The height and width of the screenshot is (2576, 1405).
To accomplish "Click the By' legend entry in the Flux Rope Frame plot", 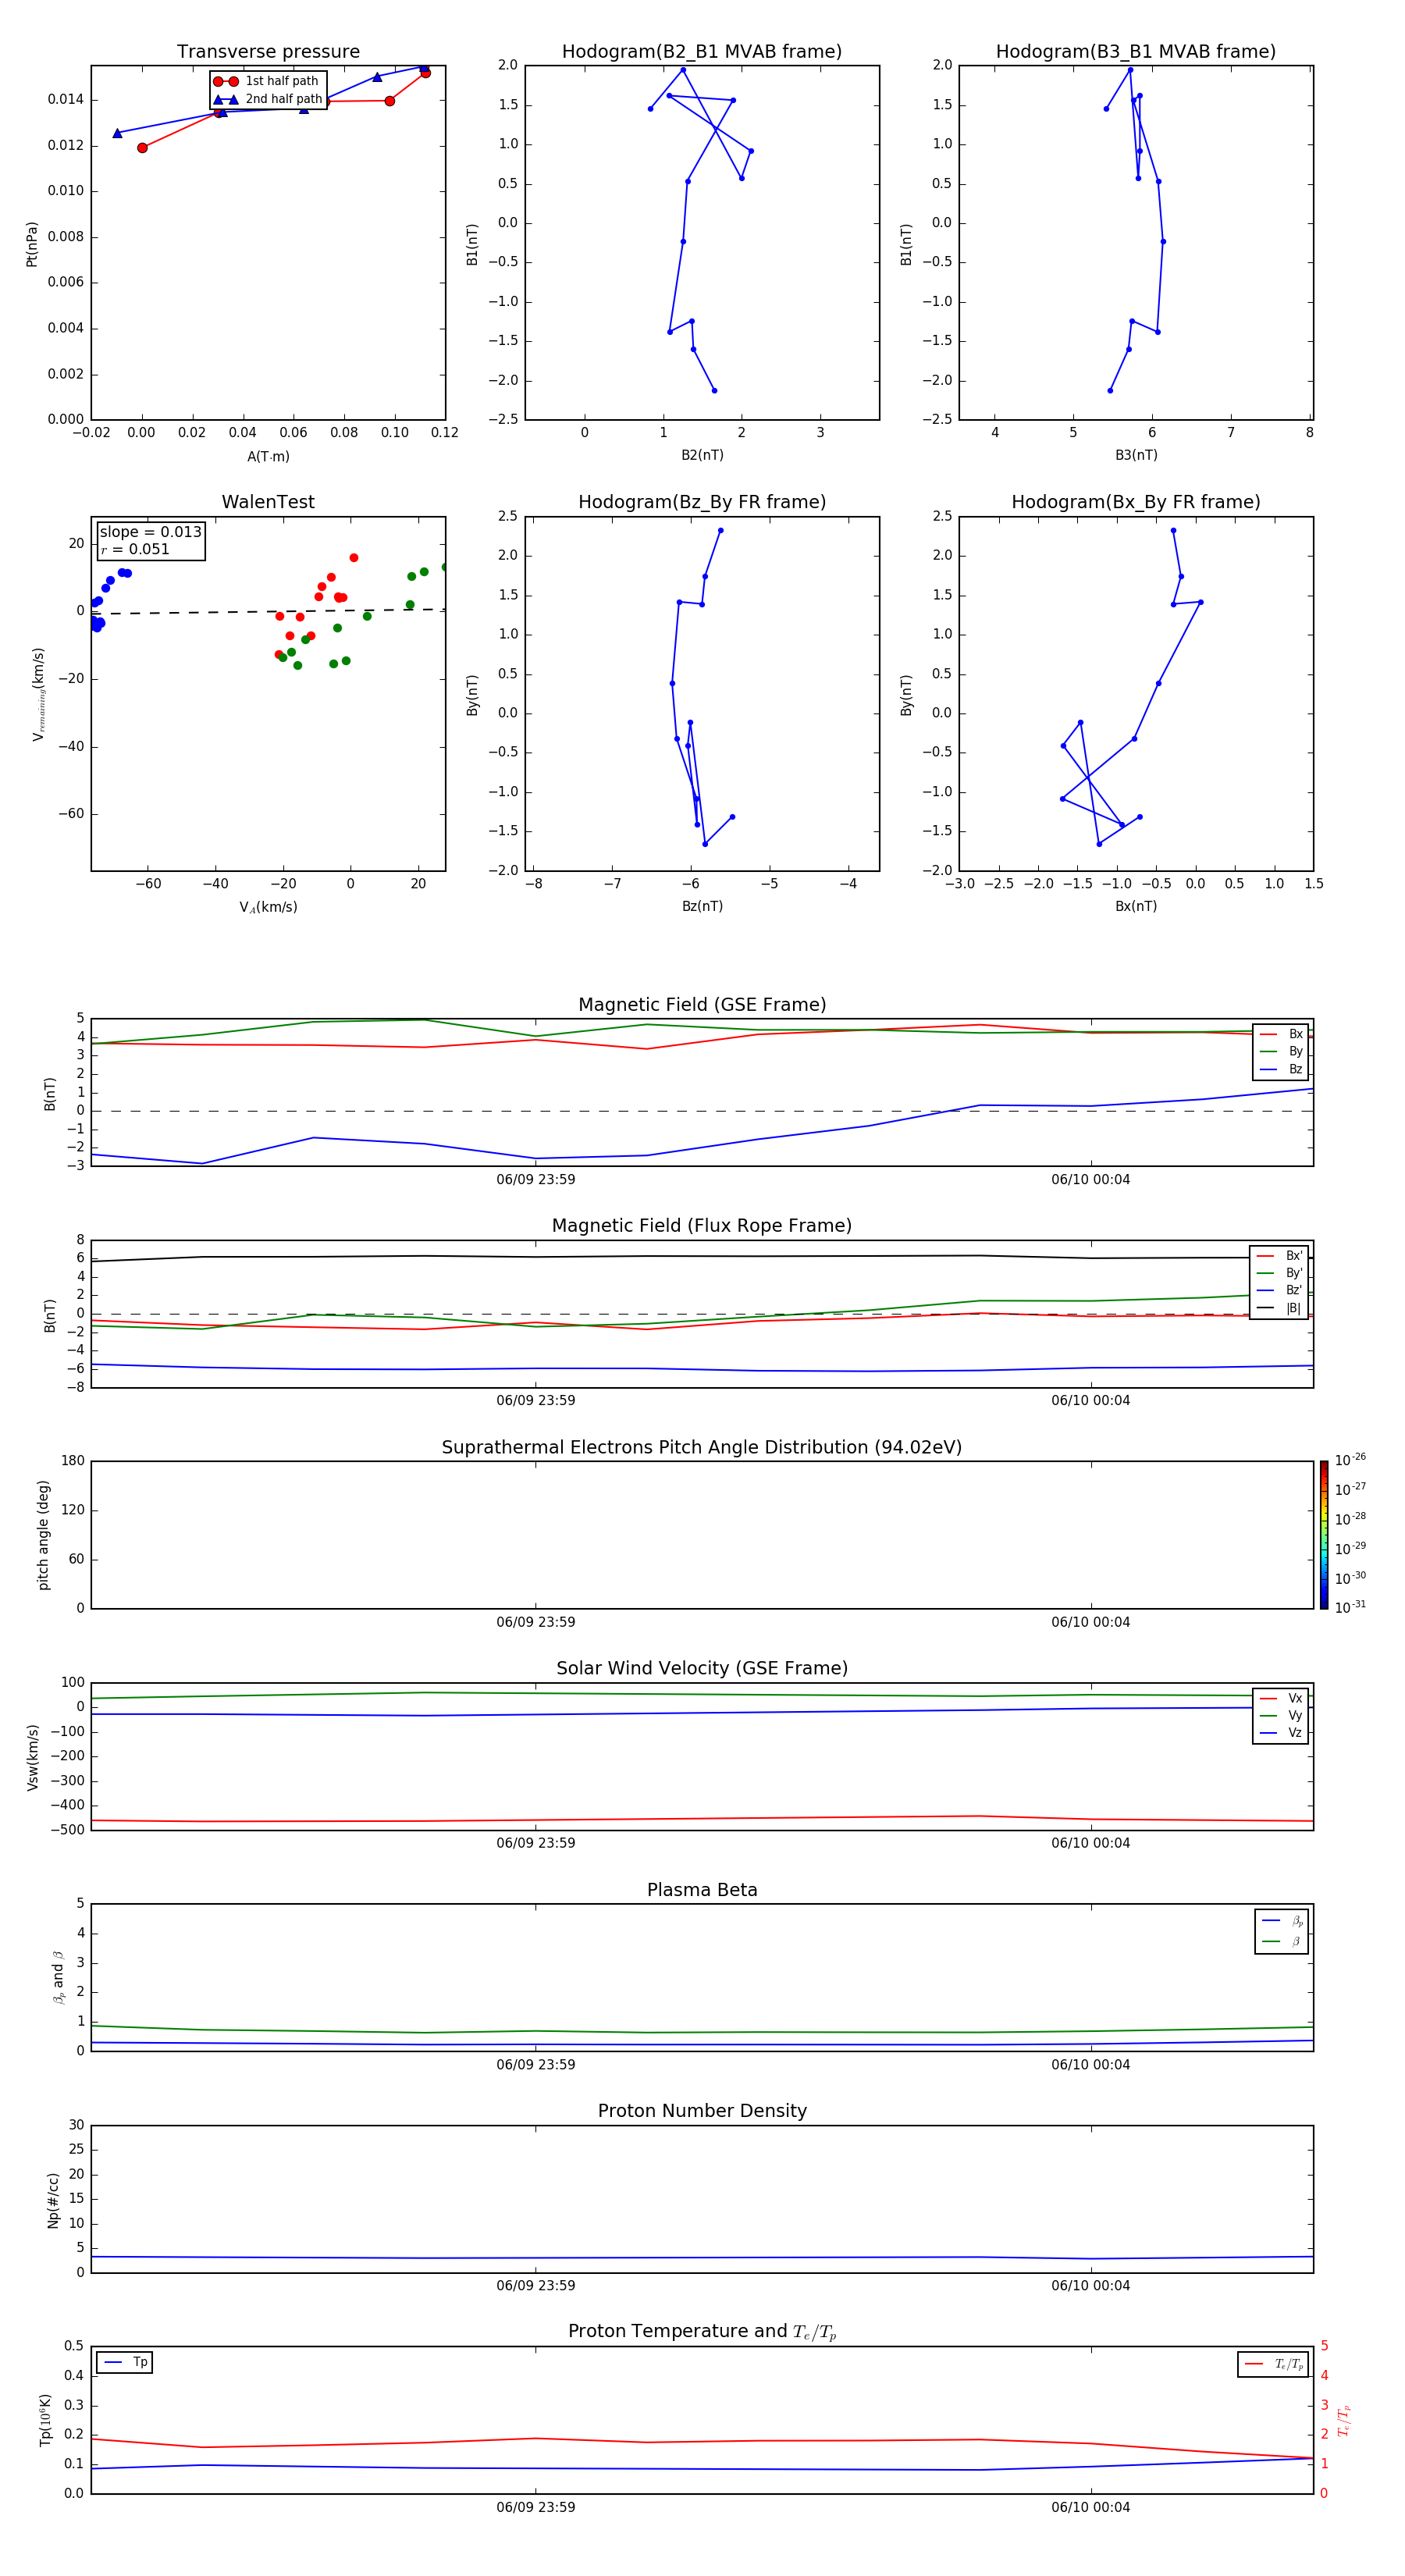I will (1279, 1273).
